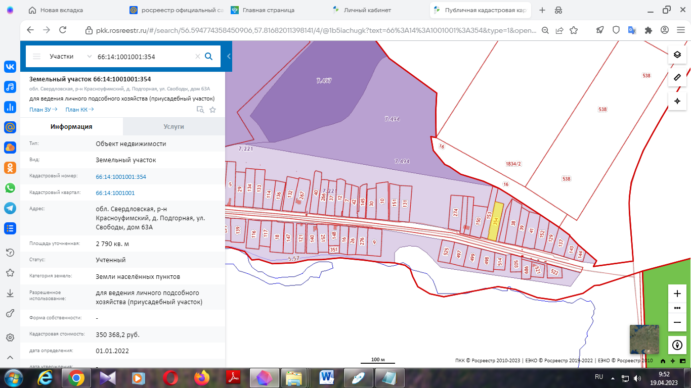Open Google Chrome from the taskbar
This screenshot has width=691, height=388.
click(76, 377)
